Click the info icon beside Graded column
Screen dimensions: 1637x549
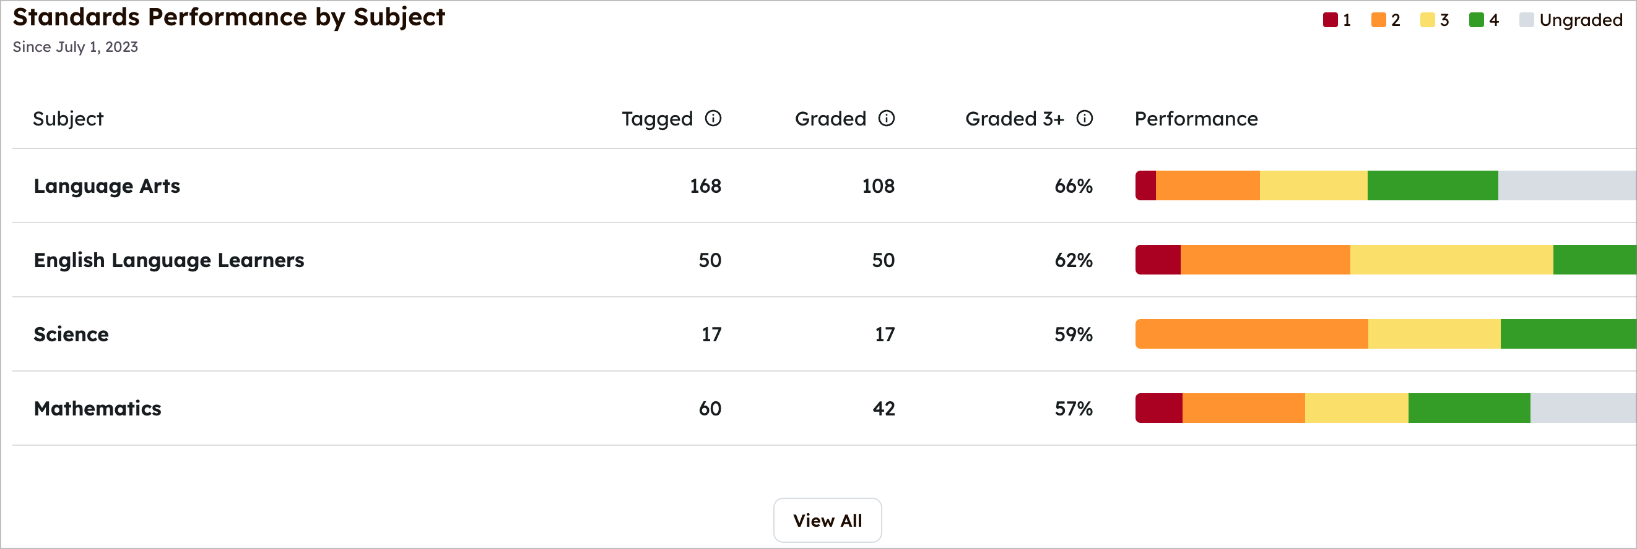[887, 119]
